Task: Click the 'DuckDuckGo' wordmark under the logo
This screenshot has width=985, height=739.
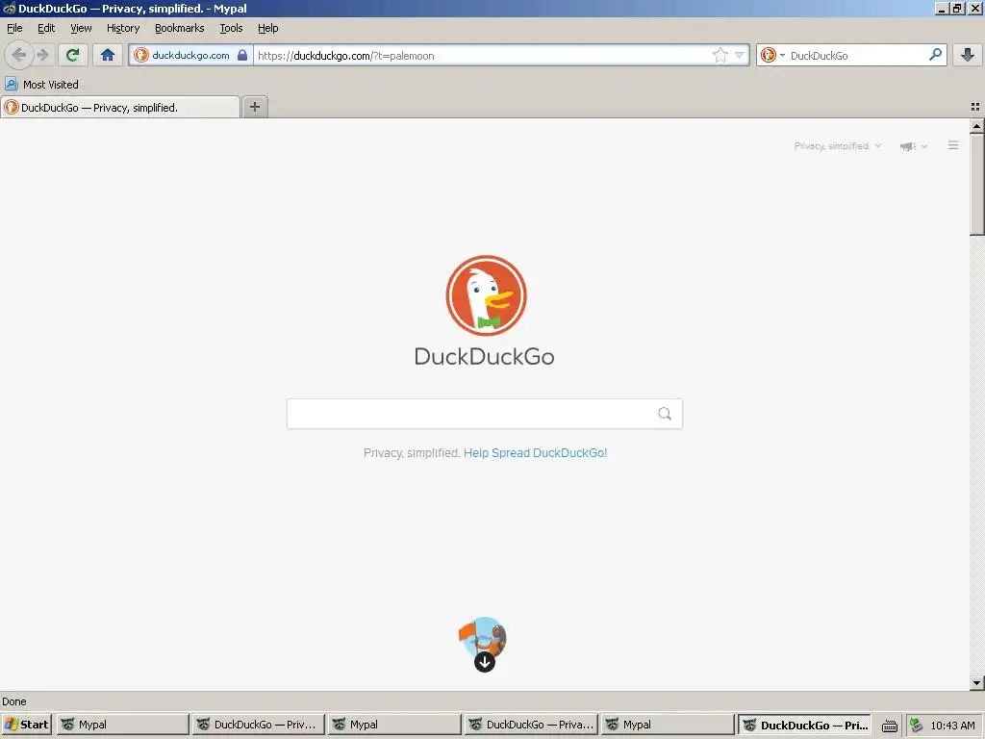Action: tap(485, 356)
